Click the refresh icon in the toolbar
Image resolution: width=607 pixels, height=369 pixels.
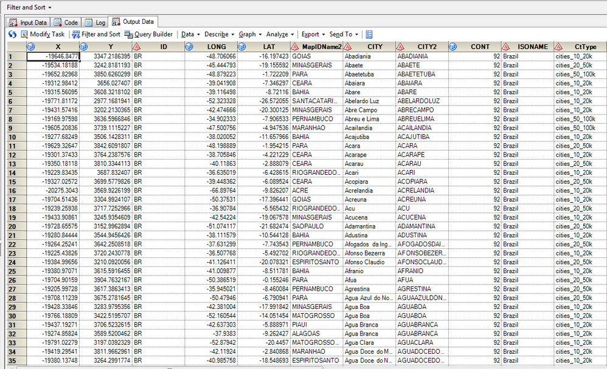click(12, 35)
